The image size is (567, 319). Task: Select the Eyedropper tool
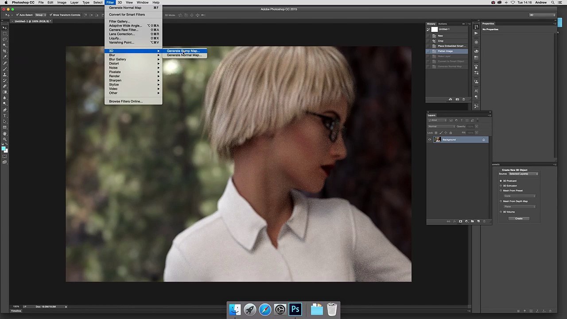tap(5, 57)
